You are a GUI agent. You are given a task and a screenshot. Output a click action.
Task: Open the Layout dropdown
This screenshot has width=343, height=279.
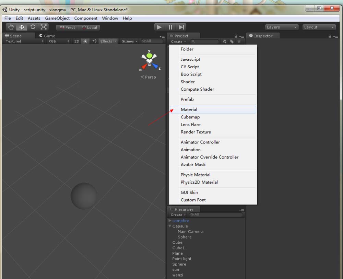click(x=319, y=27)
